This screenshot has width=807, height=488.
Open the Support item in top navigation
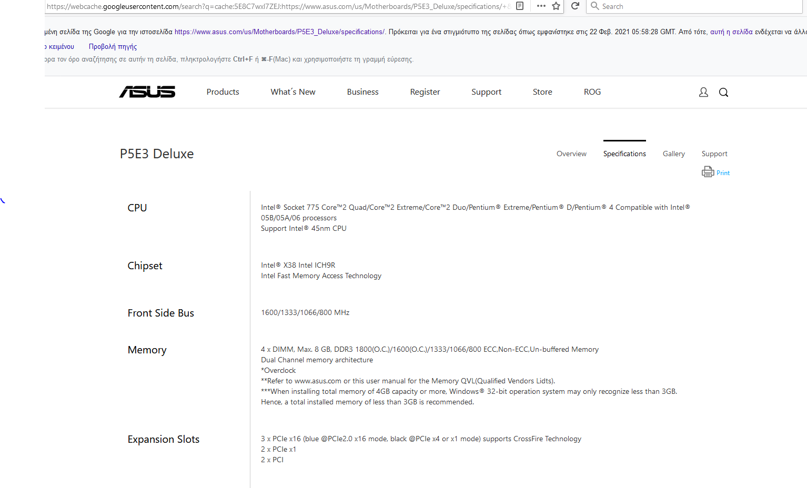tap(486, 92)
